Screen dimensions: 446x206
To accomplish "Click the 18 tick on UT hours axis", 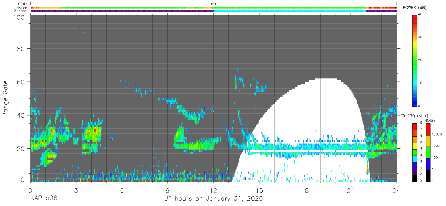I will pos(305,190).
